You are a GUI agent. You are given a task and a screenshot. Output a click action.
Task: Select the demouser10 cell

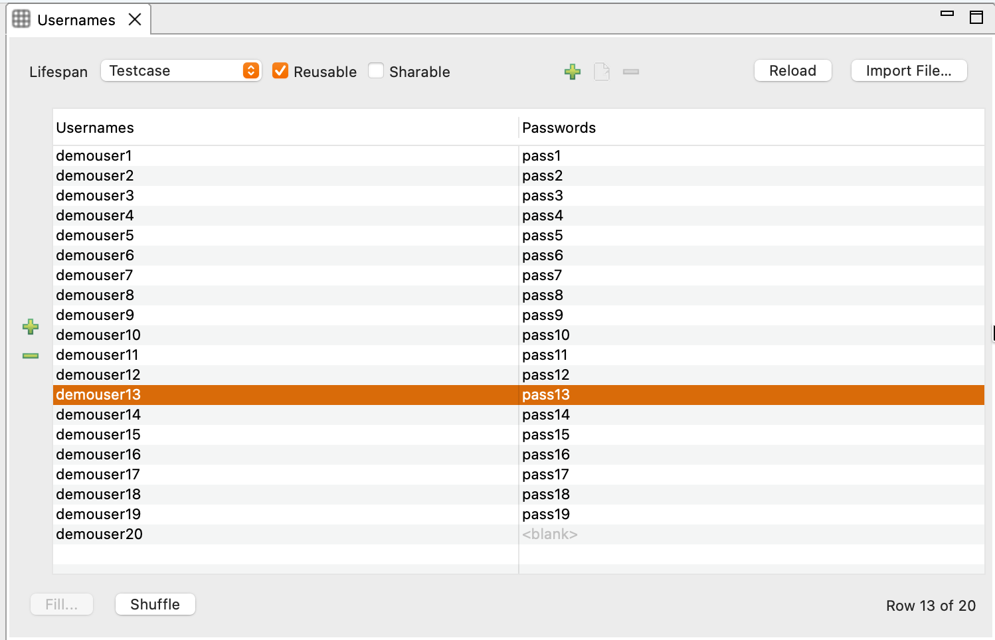(286, 335)
